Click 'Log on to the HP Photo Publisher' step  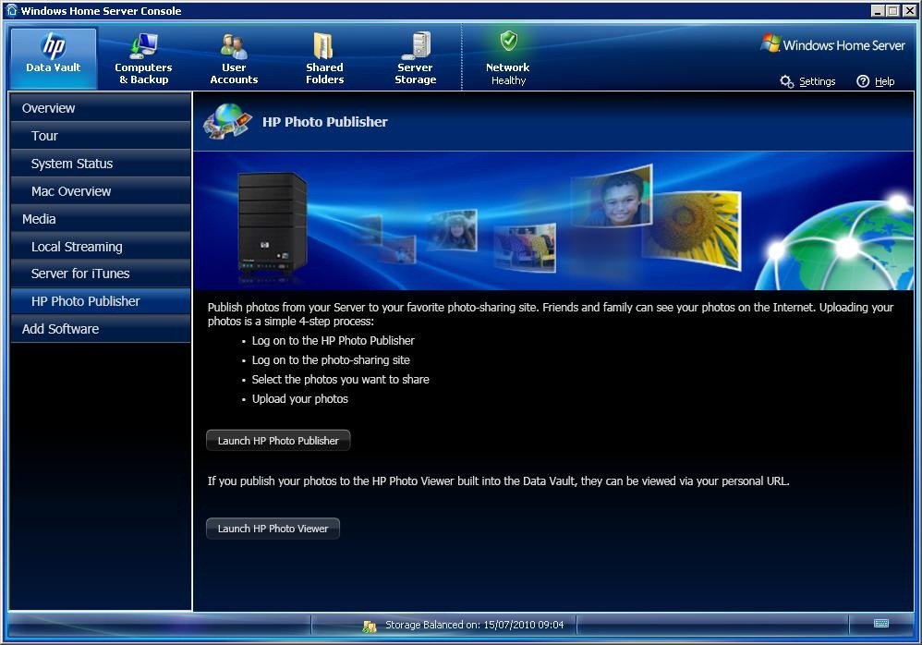pyautogui.click(x=334, y=340)
